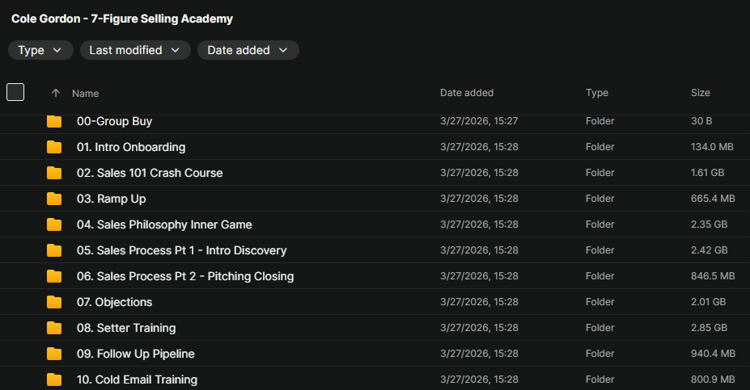
Task: Open the Type filter dropdown
Action: pos(40,50)
